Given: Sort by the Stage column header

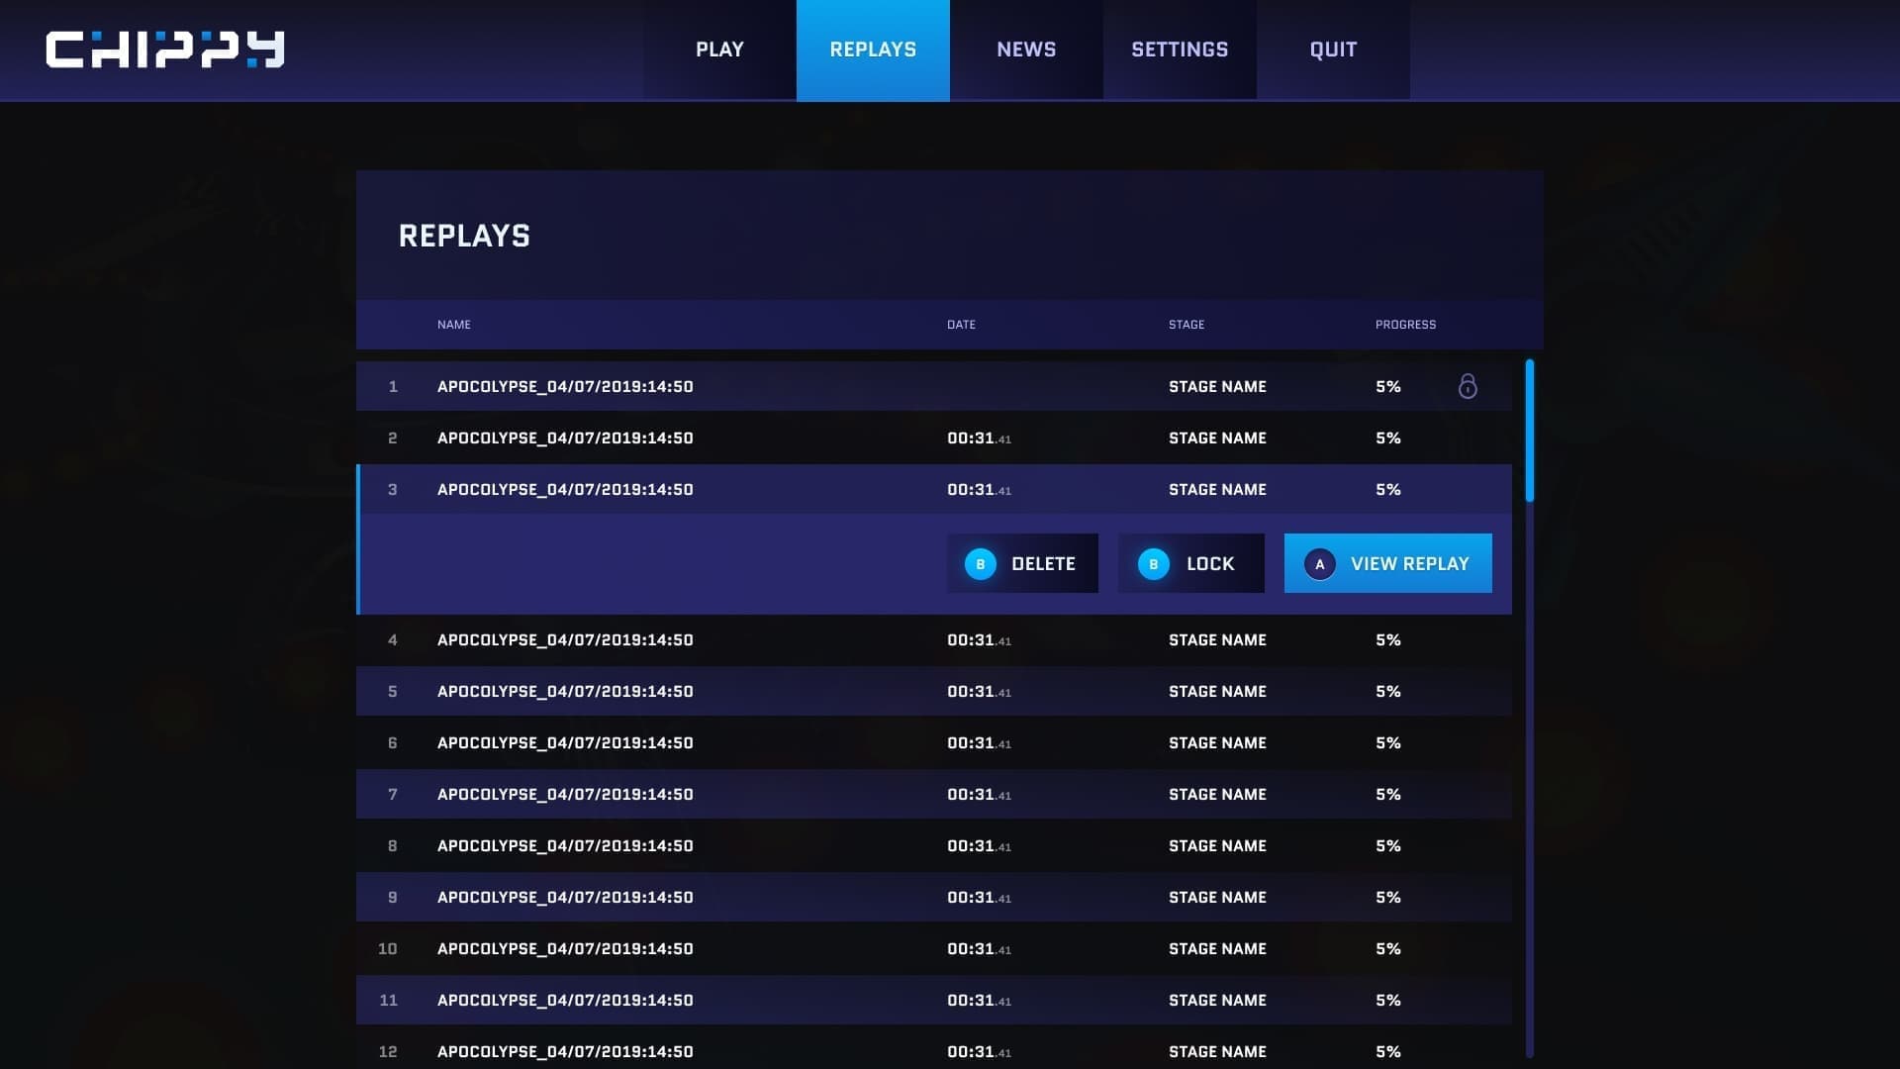Looking at the screenshot, I should click(x=1187, y=325).
